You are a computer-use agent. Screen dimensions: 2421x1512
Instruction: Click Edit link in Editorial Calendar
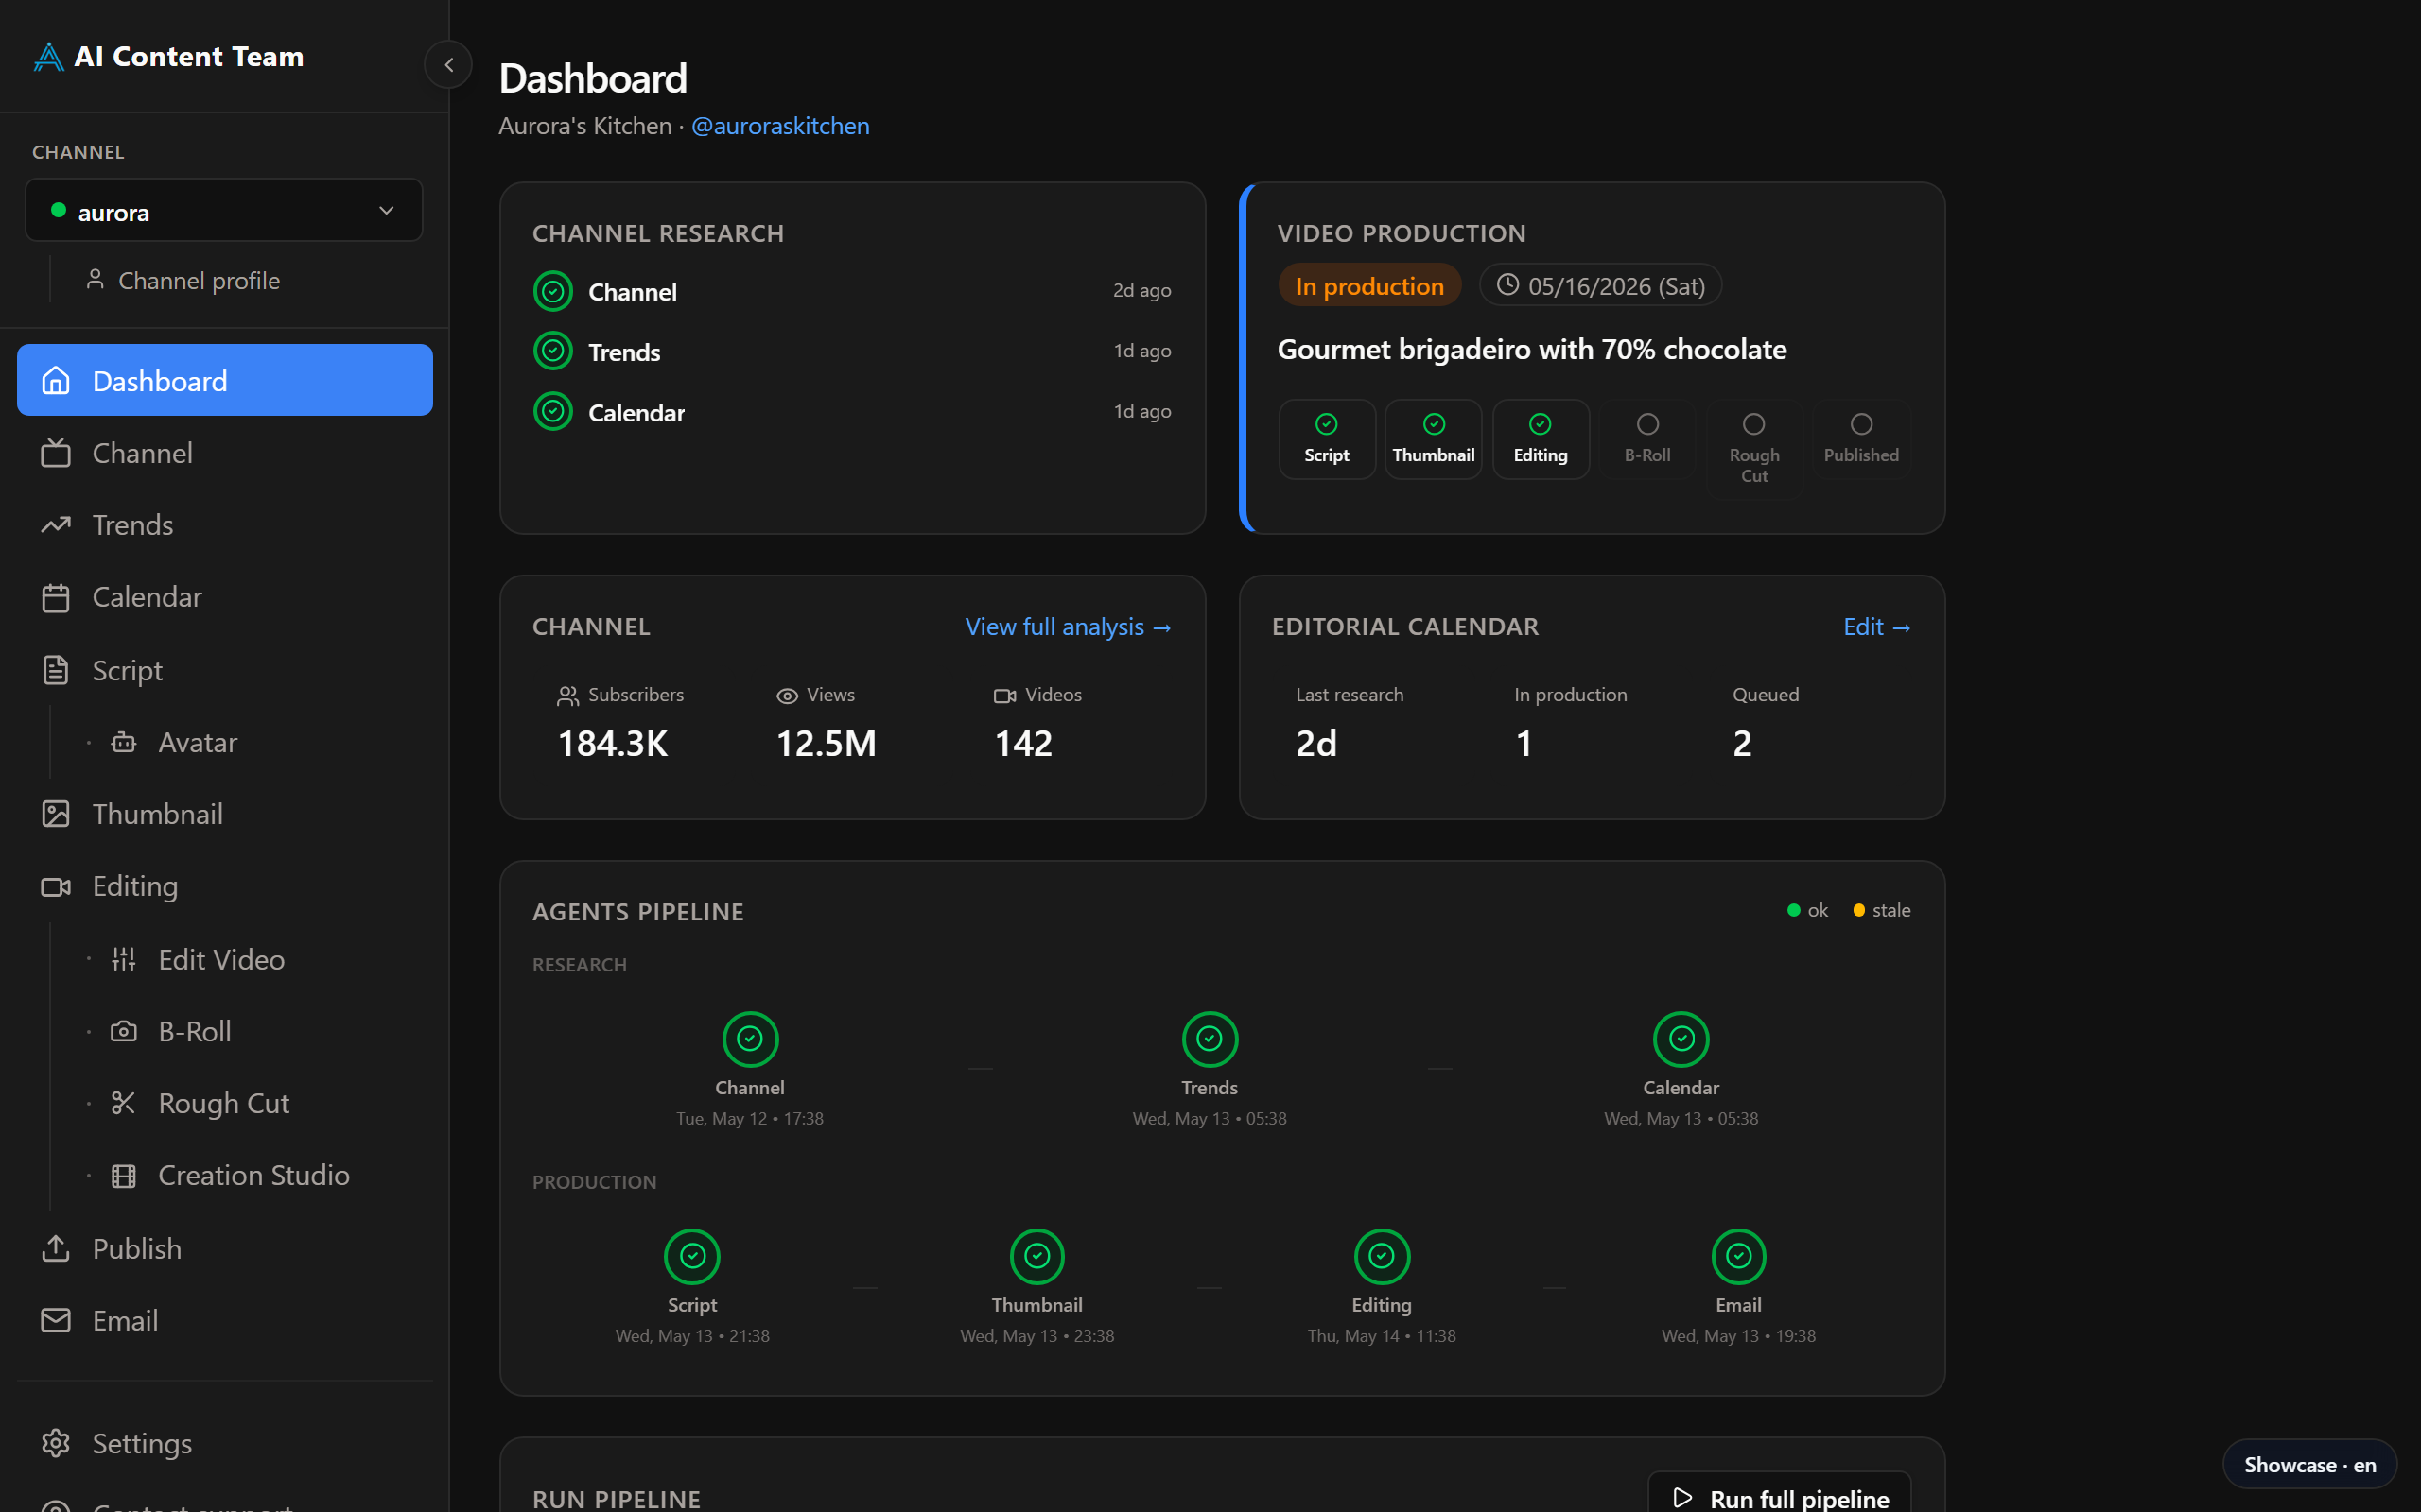[x=1877, y=627]
